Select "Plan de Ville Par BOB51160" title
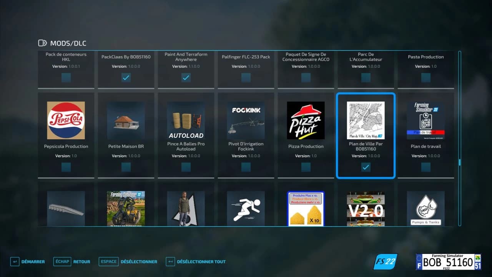 [x=366, y=147]
